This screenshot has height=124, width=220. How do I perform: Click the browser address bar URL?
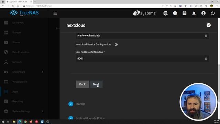pos(44,6)
